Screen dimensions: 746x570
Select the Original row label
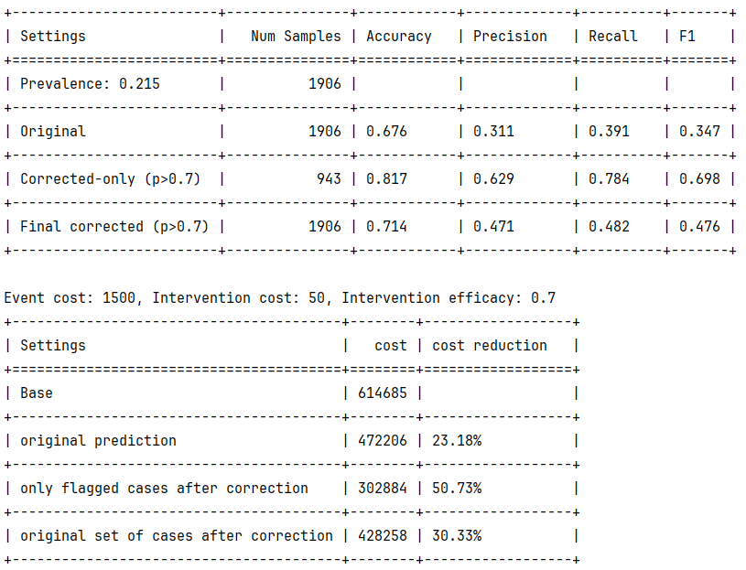click(53, 132)
